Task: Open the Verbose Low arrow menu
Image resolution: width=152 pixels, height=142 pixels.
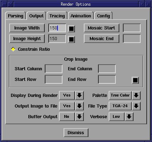Action: (129, 116)
